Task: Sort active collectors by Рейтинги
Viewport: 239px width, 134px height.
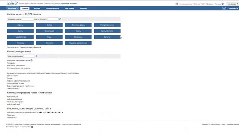Action: 41,73
